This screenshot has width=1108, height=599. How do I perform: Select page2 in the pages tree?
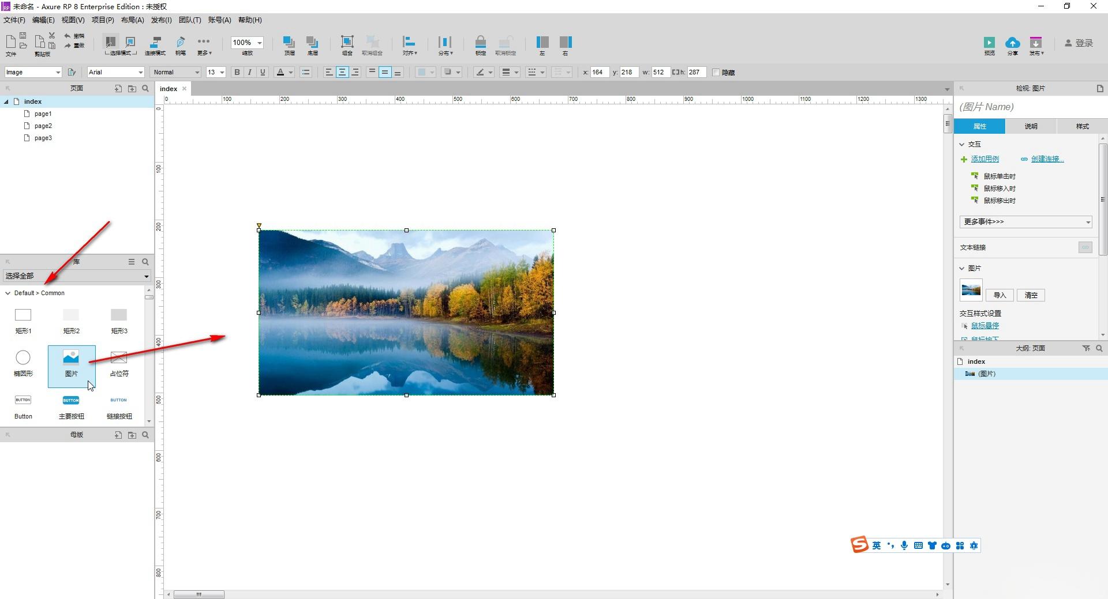(x=43, y=126)
